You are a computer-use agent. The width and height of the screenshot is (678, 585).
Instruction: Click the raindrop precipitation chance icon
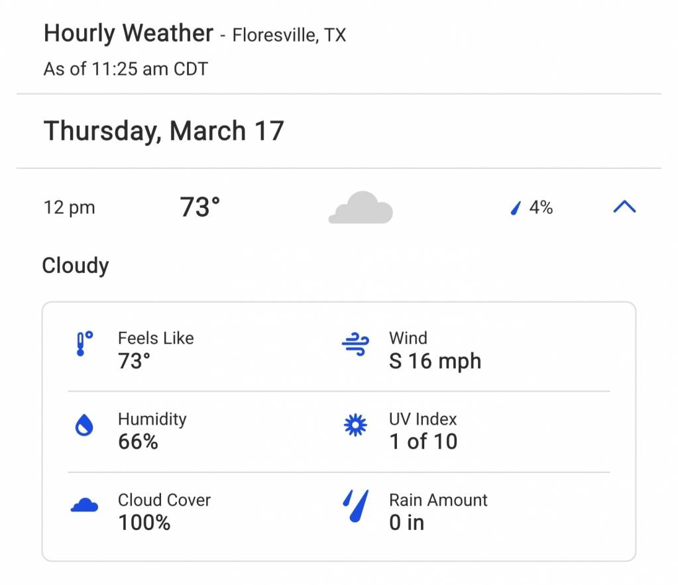click(x=516, y=208)
